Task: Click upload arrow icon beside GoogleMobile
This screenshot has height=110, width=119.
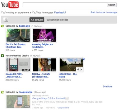Action: pyautogui.click(x=3, y=92)
